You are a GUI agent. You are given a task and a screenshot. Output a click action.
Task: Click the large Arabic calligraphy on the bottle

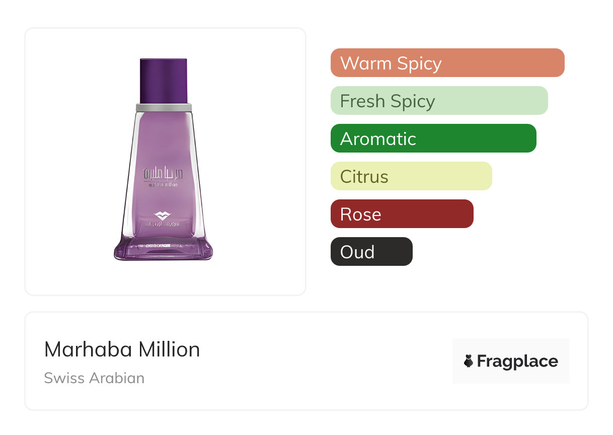coord(164,174)
